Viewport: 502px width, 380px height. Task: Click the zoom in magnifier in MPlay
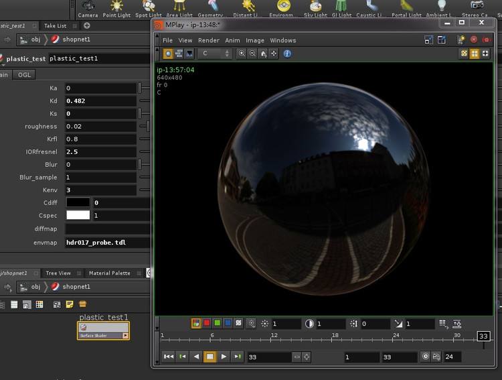tap(242, 54)
